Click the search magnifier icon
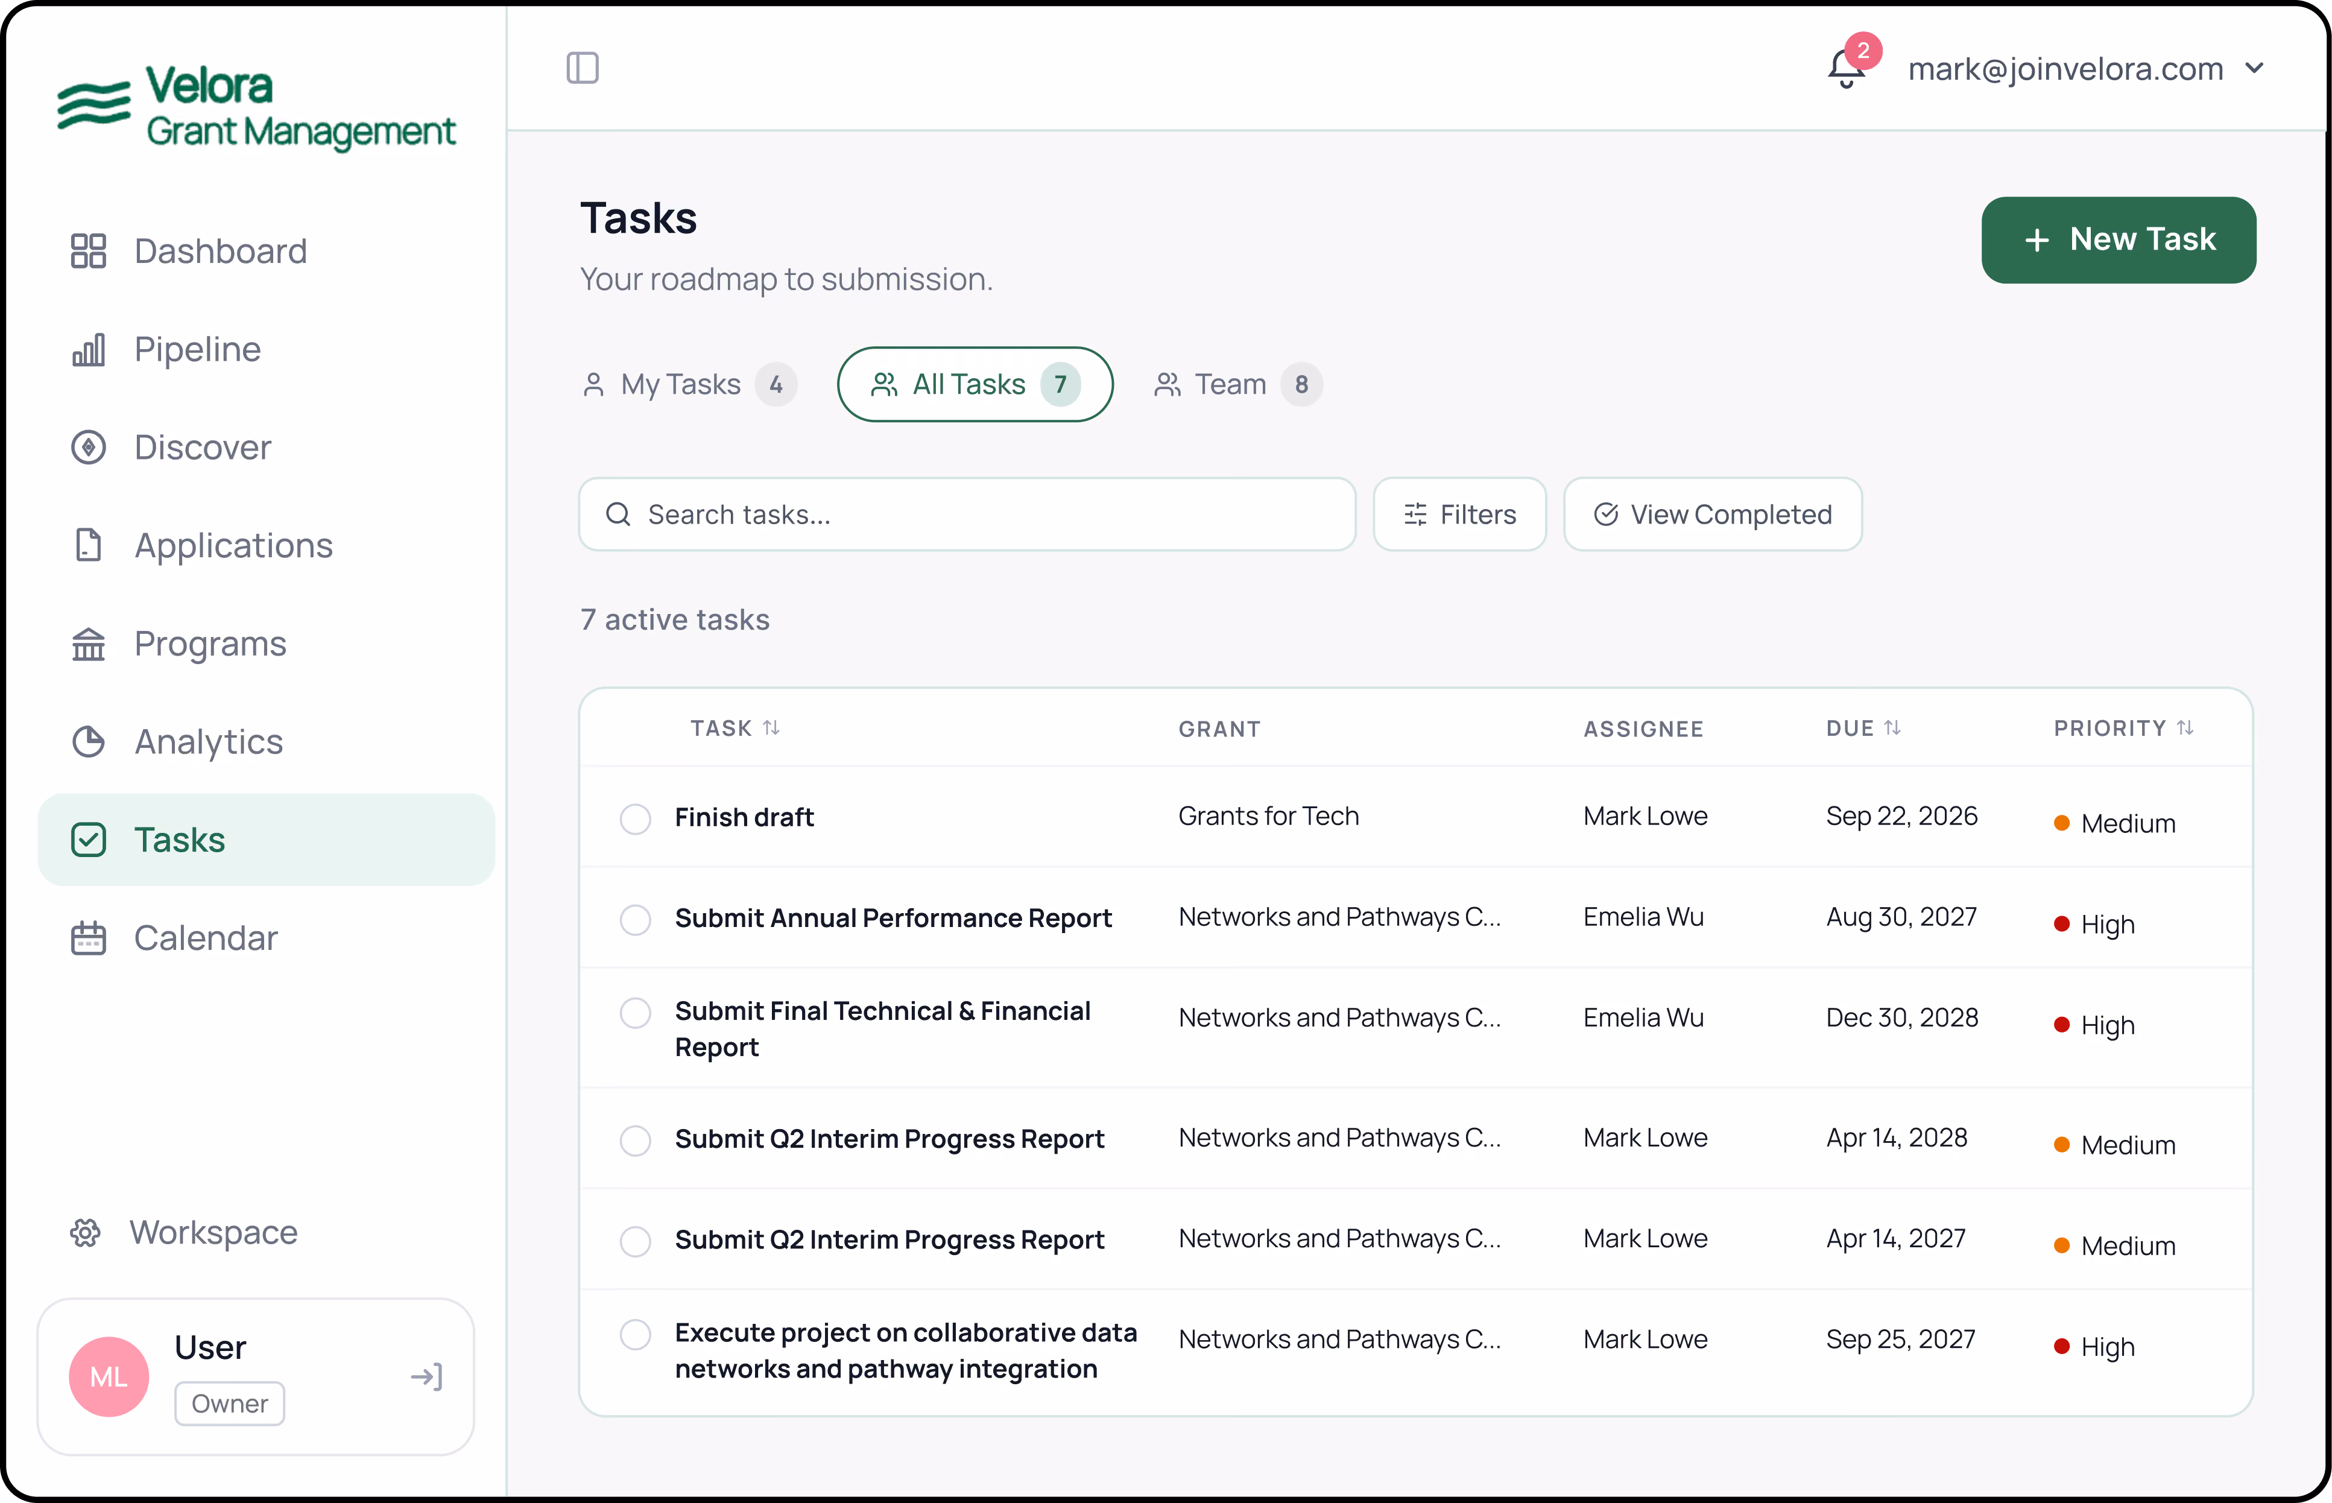This screenshot has height=1503, width=2332. pos(619,514)
